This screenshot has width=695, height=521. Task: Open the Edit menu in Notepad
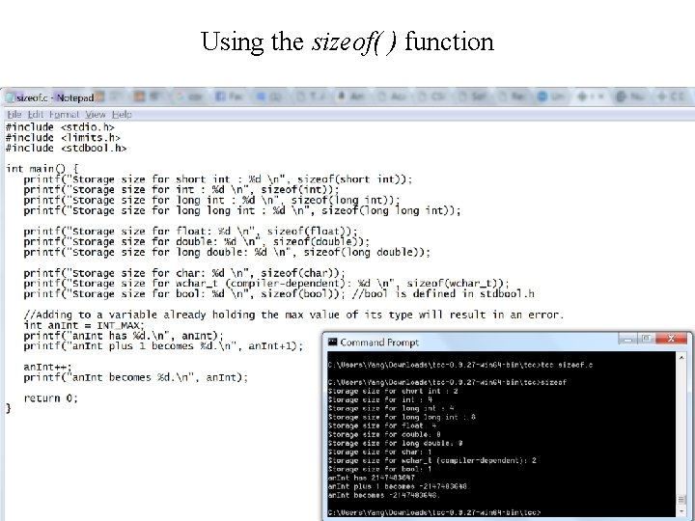(35, 115)
